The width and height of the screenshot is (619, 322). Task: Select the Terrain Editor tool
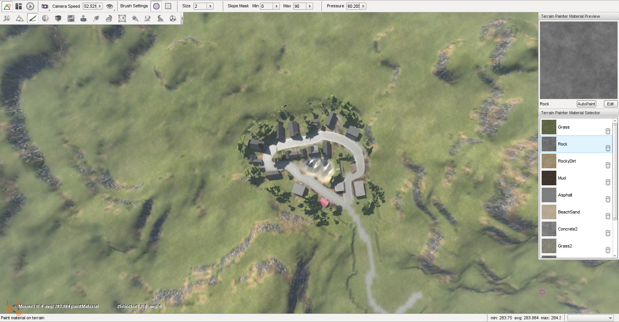[x=19, y=18]
